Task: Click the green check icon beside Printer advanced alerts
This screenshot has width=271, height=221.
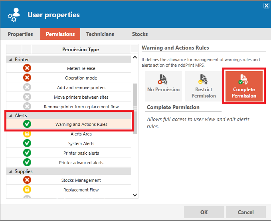Action: [27, 162]
